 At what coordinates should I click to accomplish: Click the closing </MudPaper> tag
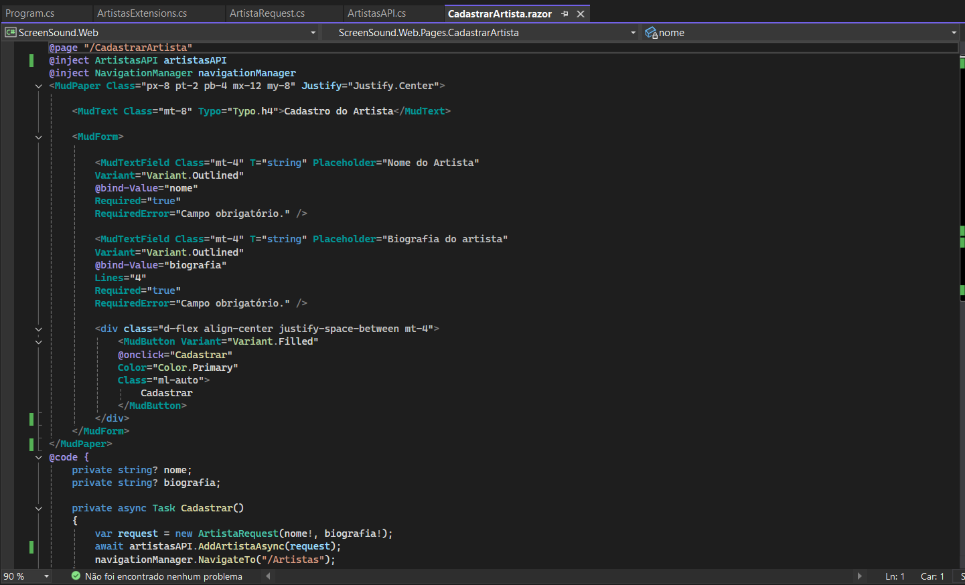pos(80,444)
